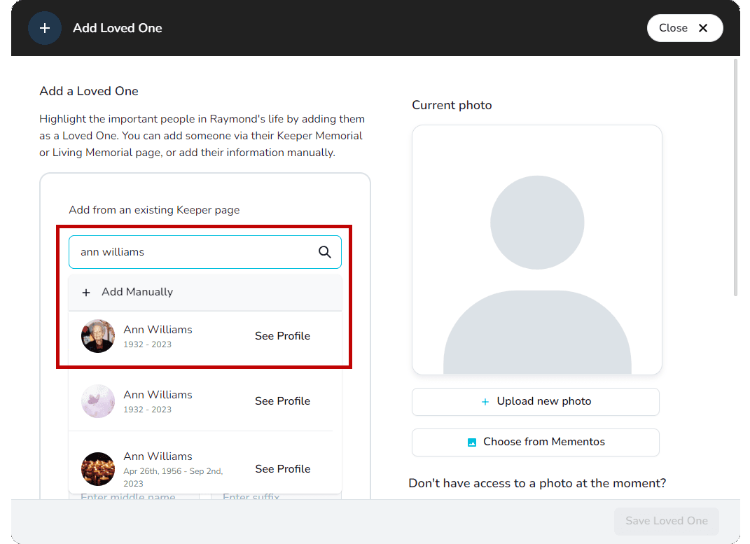Screen dimensions: 750x544
Task: Click the Upload new photo button
Action: (x=536, y=402)
